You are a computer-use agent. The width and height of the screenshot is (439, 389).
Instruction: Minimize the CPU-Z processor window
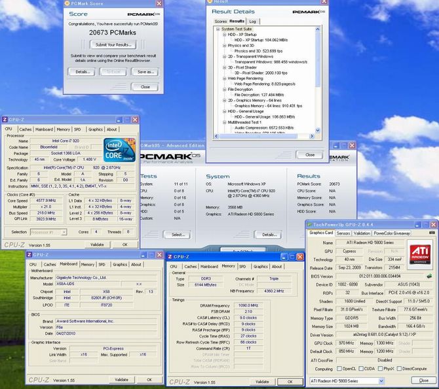pos(119,120)
